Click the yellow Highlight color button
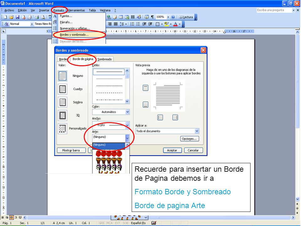 (166, 24)
